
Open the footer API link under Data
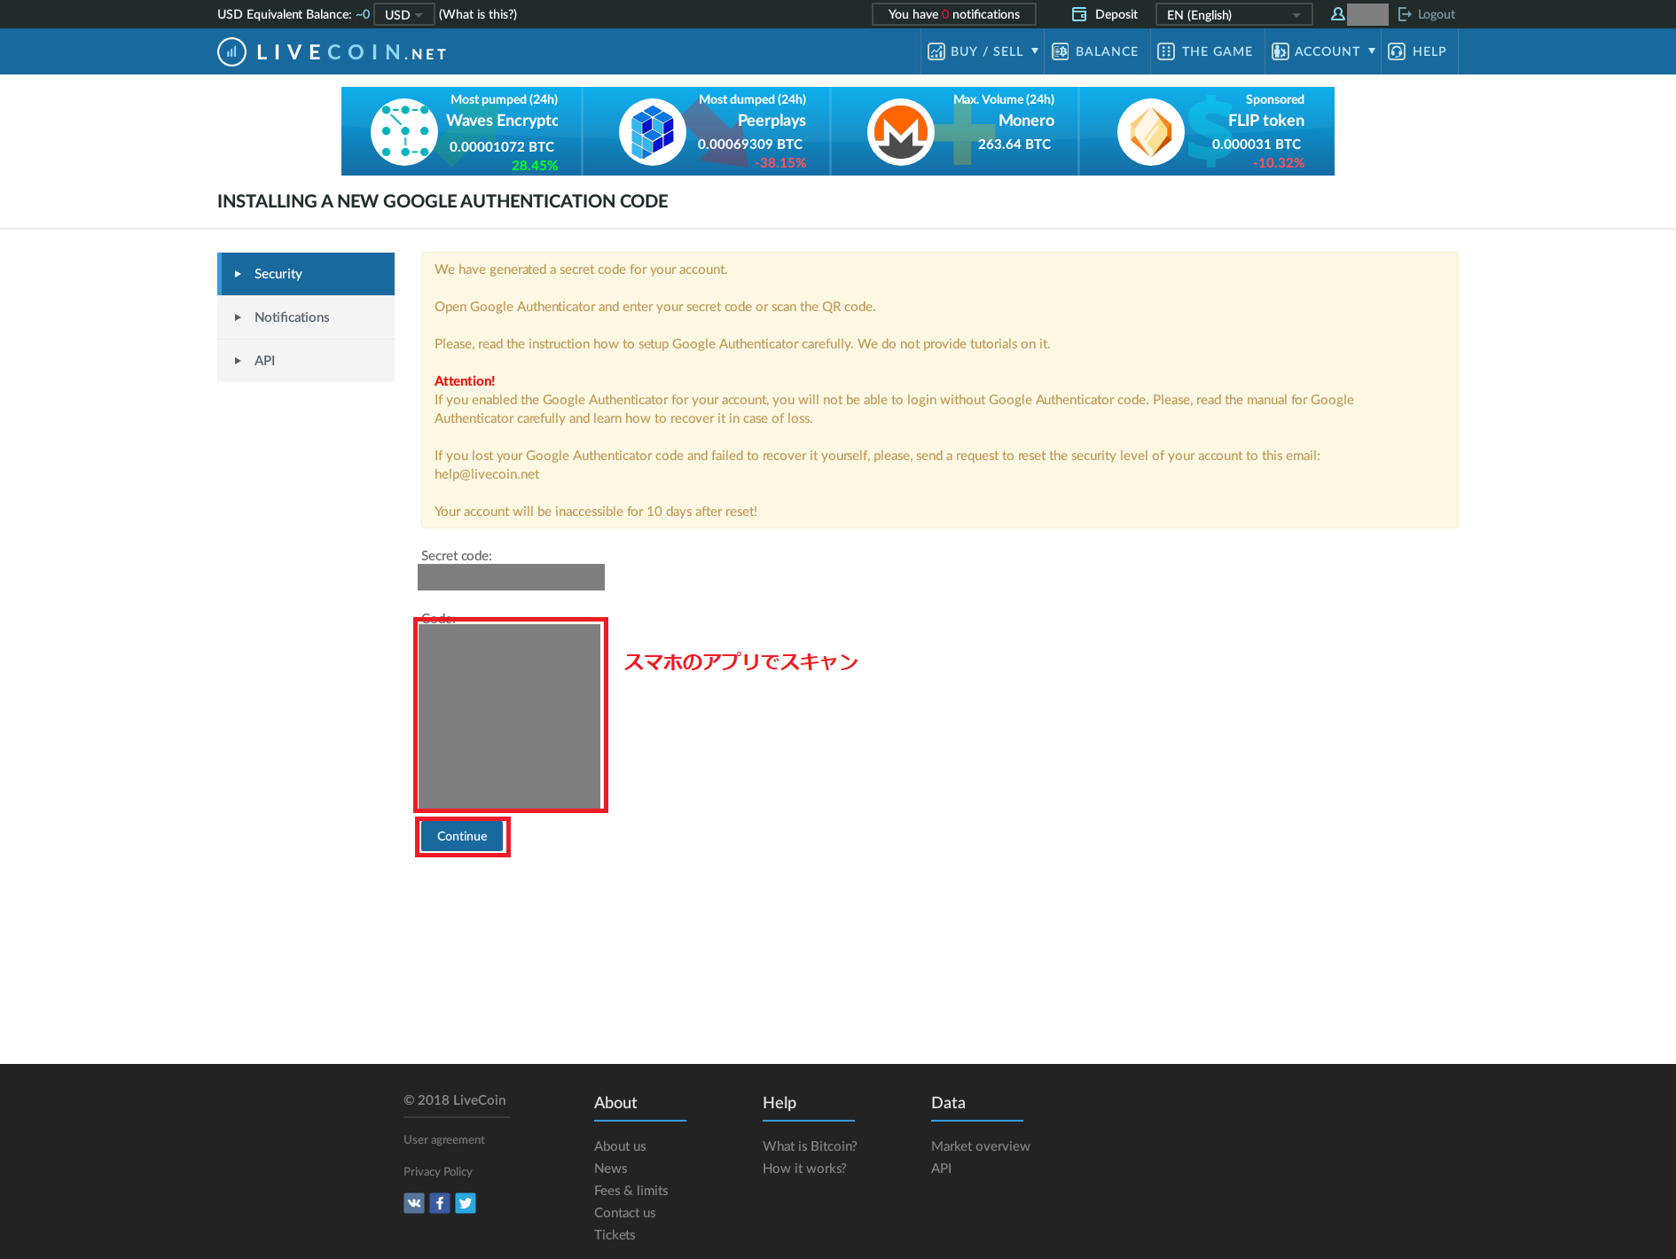[x=941, y=1169]
